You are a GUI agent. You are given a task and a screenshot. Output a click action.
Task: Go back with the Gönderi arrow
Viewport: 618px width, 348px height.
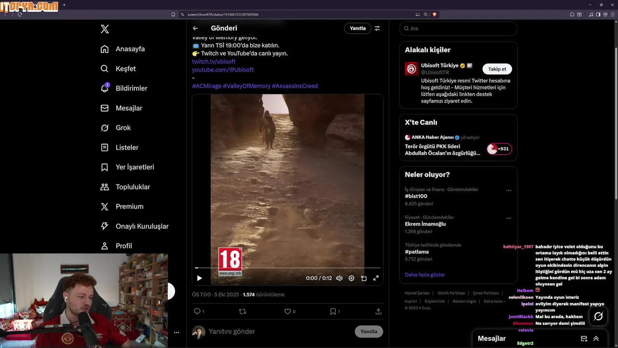[x=195, y=29]
